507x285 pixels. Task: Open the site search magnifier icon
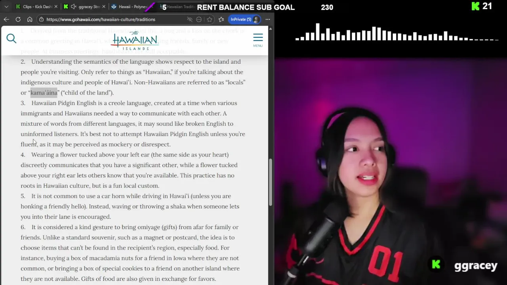point(11,38)
